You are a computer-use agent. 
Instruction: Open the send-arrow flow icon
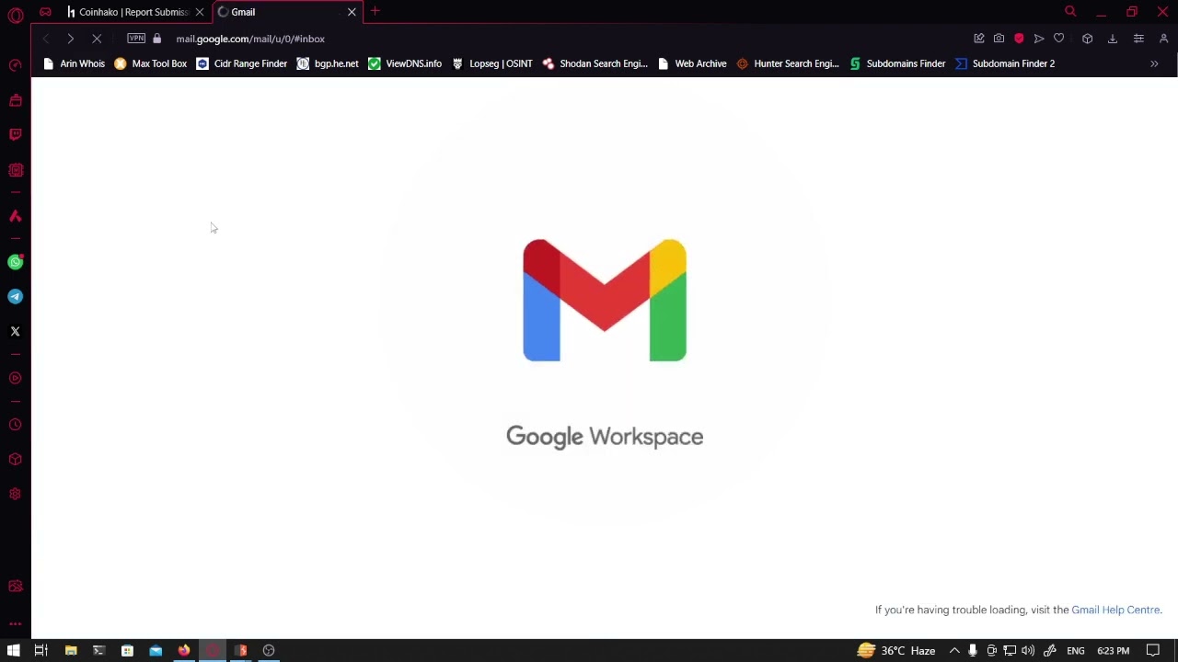1039,39
